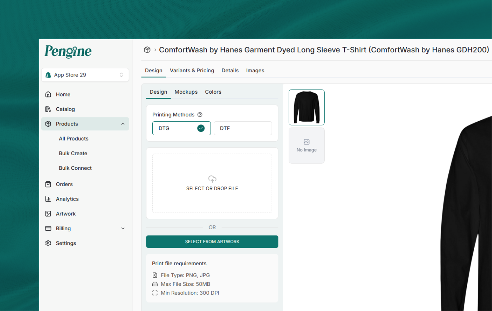Click the Settings gear icon
Image resolution: width=492 pixels, height=311 pixels.
pos(48,243)
